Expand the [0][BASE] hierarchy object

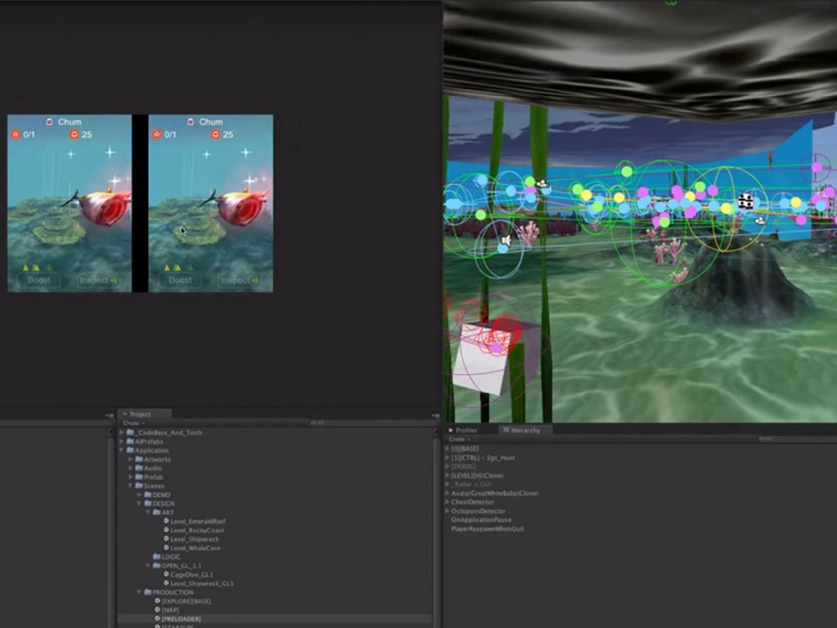pos(447,448)
